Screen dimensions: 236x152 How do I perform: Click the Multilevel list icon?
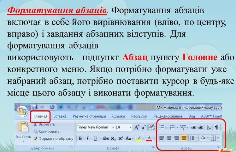pyautogui.click(x=183, y=127)
